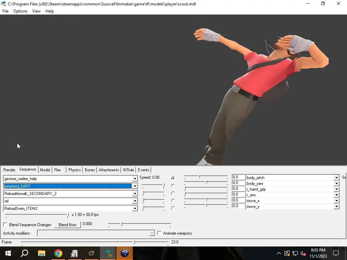347x260 pixels.
Task: Expand the ref sequence dropdown
Action: [135, 201]
